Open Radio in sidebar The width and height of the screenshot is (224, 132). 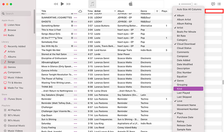[x=11, y=35]
